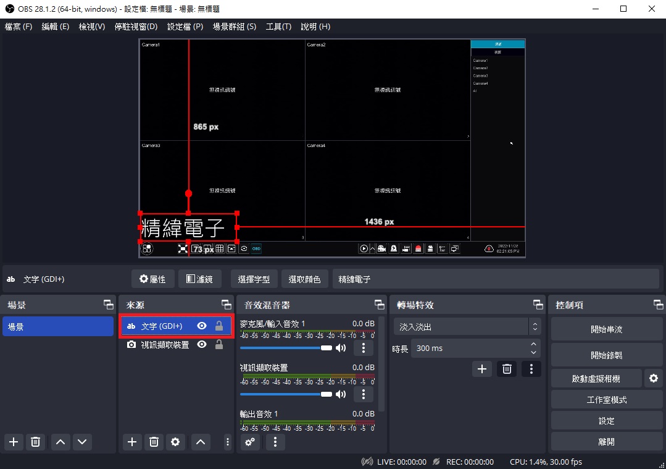Screen dimensions: 666x469
Task: Delete selected source with trash icon
Action: (x=154, y=442)
